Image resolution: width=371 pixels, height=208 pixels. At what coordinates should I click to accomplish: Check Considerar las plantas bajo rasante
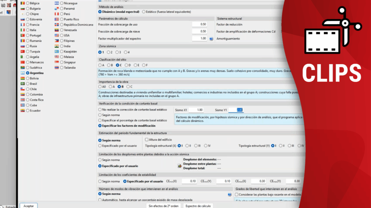tap(237, 194)
